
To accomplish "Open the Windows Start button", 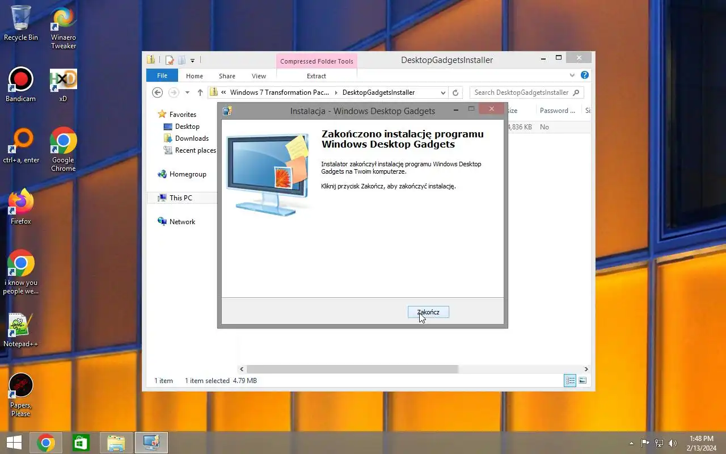I will (14, 443).
